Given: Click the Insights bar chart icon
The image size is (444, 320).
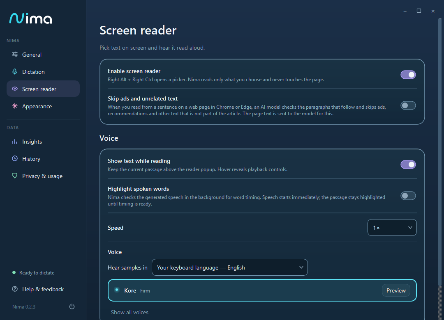Looking at the screenshot, I should [x=15, y=142].
